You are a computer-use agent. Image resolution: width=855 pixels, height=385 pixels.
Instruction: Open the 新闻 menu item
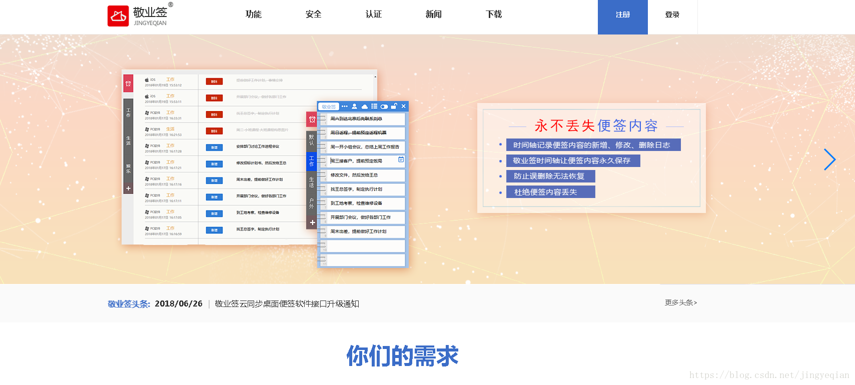[x=434, y=14]
